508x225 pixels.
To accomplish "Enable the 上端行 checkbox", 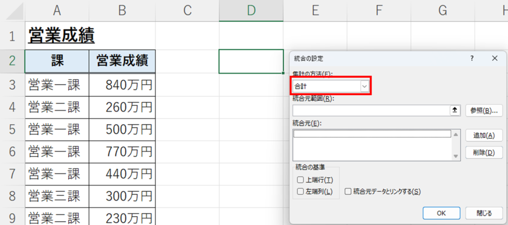I will (x=300, y=180).
